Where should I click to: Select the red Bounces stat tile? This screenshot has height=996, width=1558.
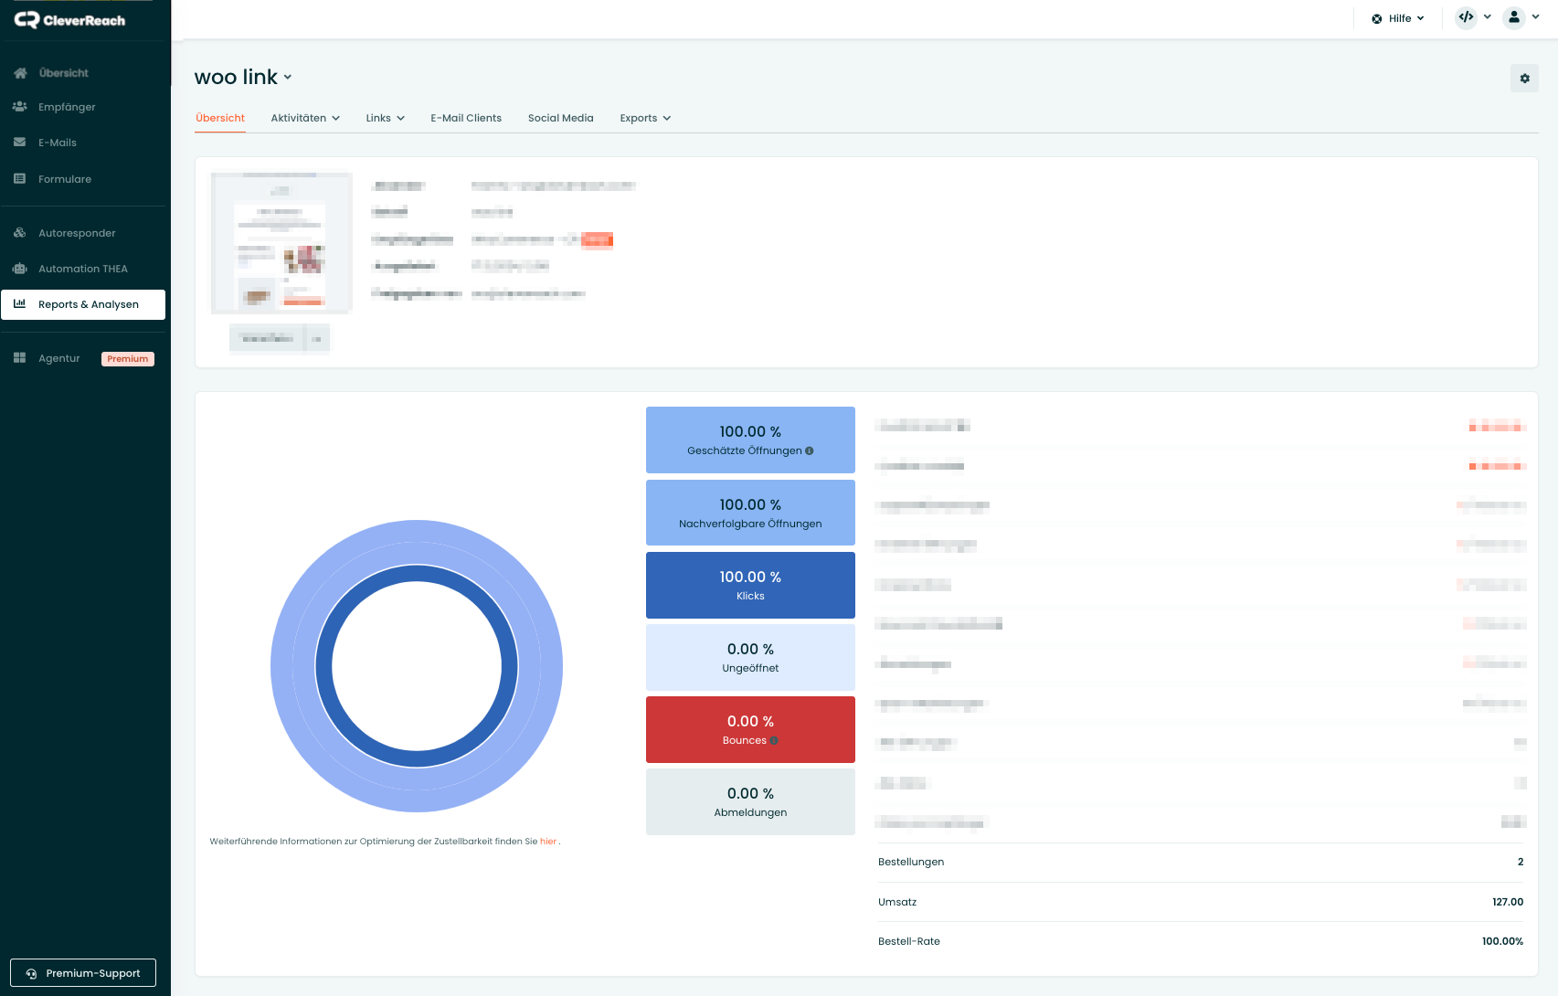(750, 729)
